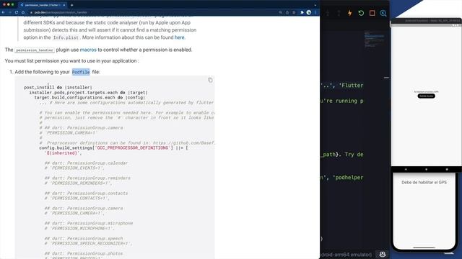Click the highlighted Podfile word

click(81, 72)
